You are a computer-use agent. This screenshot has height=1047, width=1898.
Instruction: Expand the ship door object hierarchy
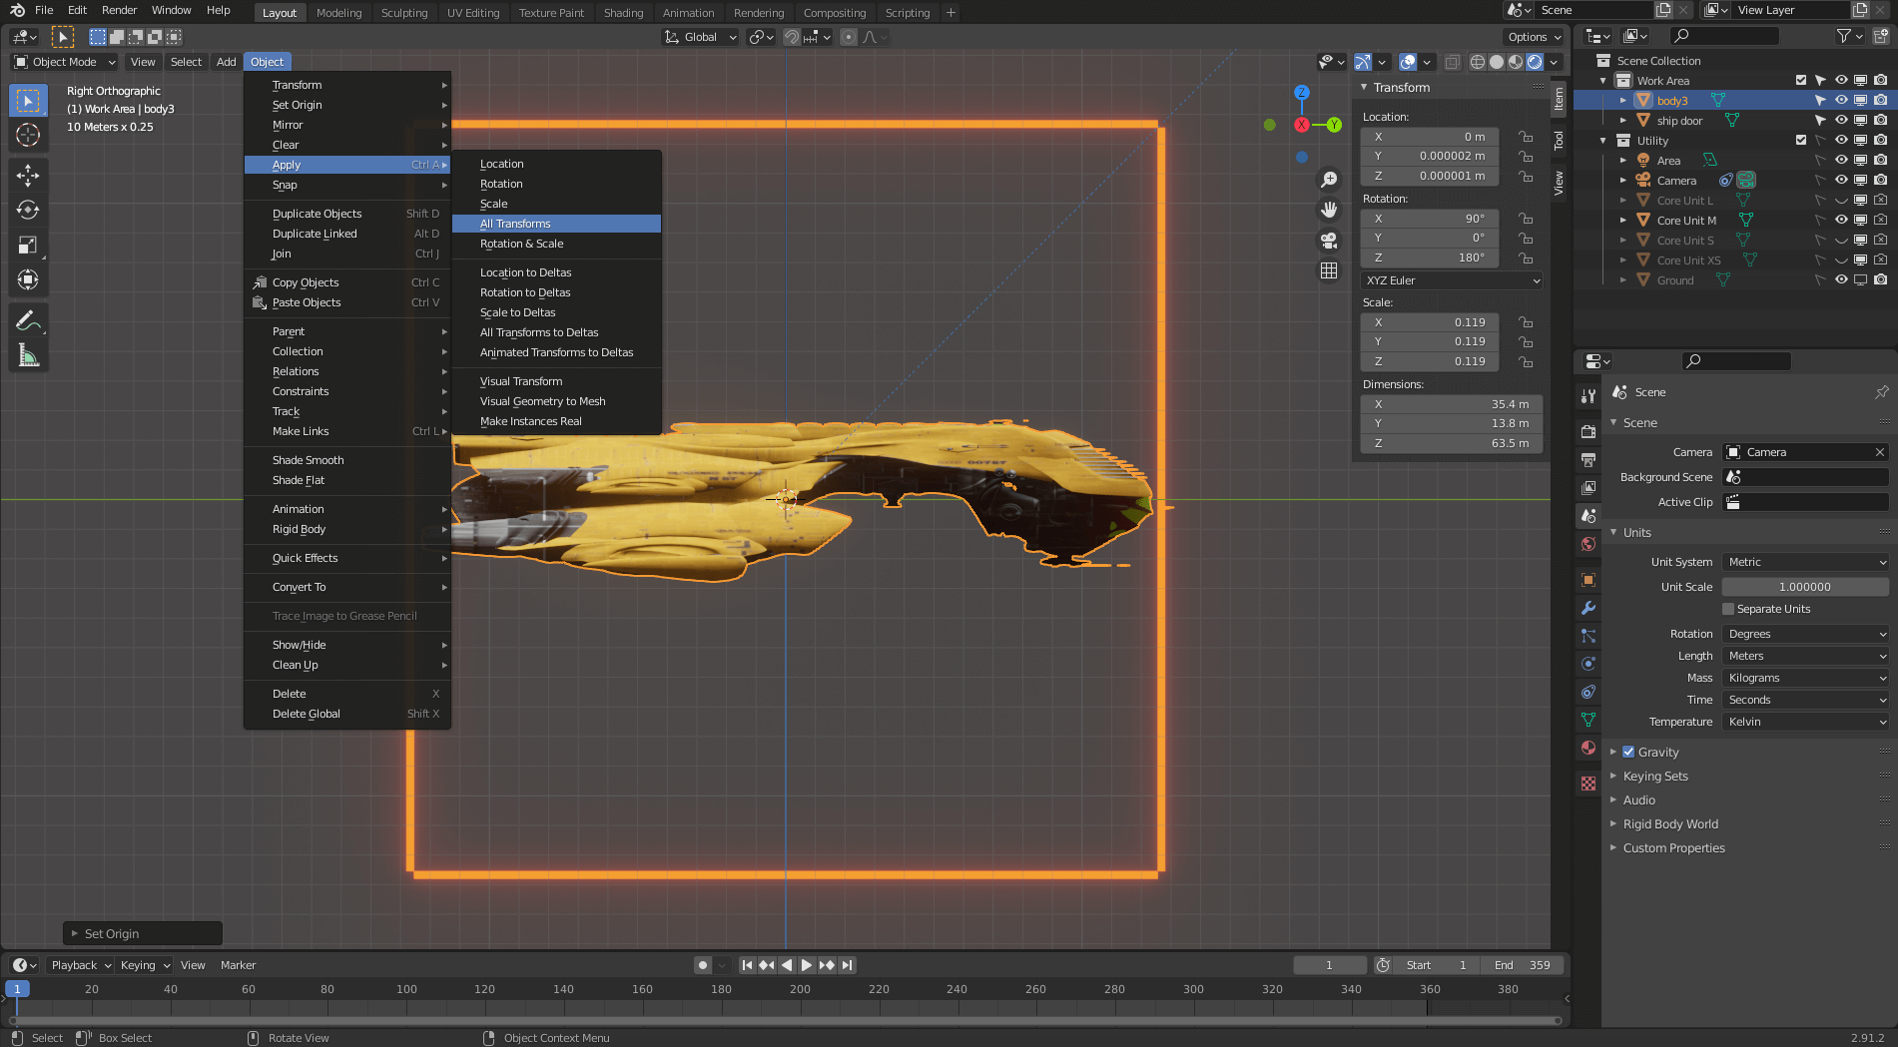(x=1621, y=120)
